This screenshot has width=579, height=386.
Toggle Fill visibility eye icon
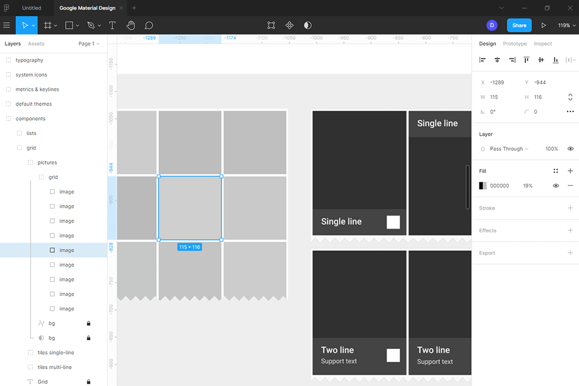[556, 186]
